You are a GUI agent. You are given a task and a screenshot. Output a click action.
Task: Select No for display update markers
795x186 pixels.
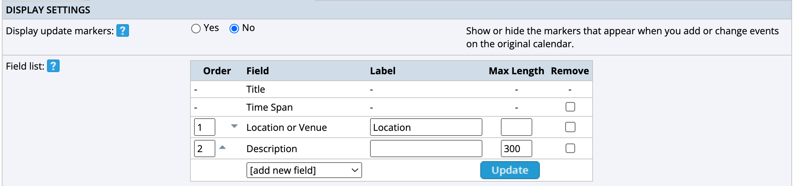point(234,28)
